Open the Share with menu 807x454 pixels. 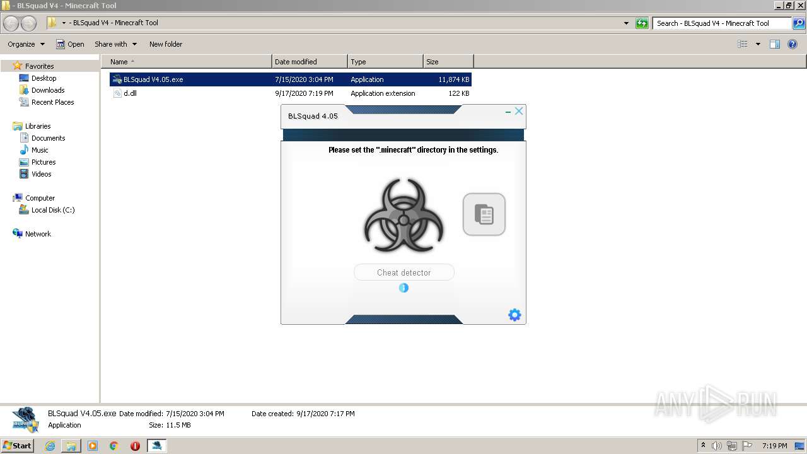(x=115, y=44)
